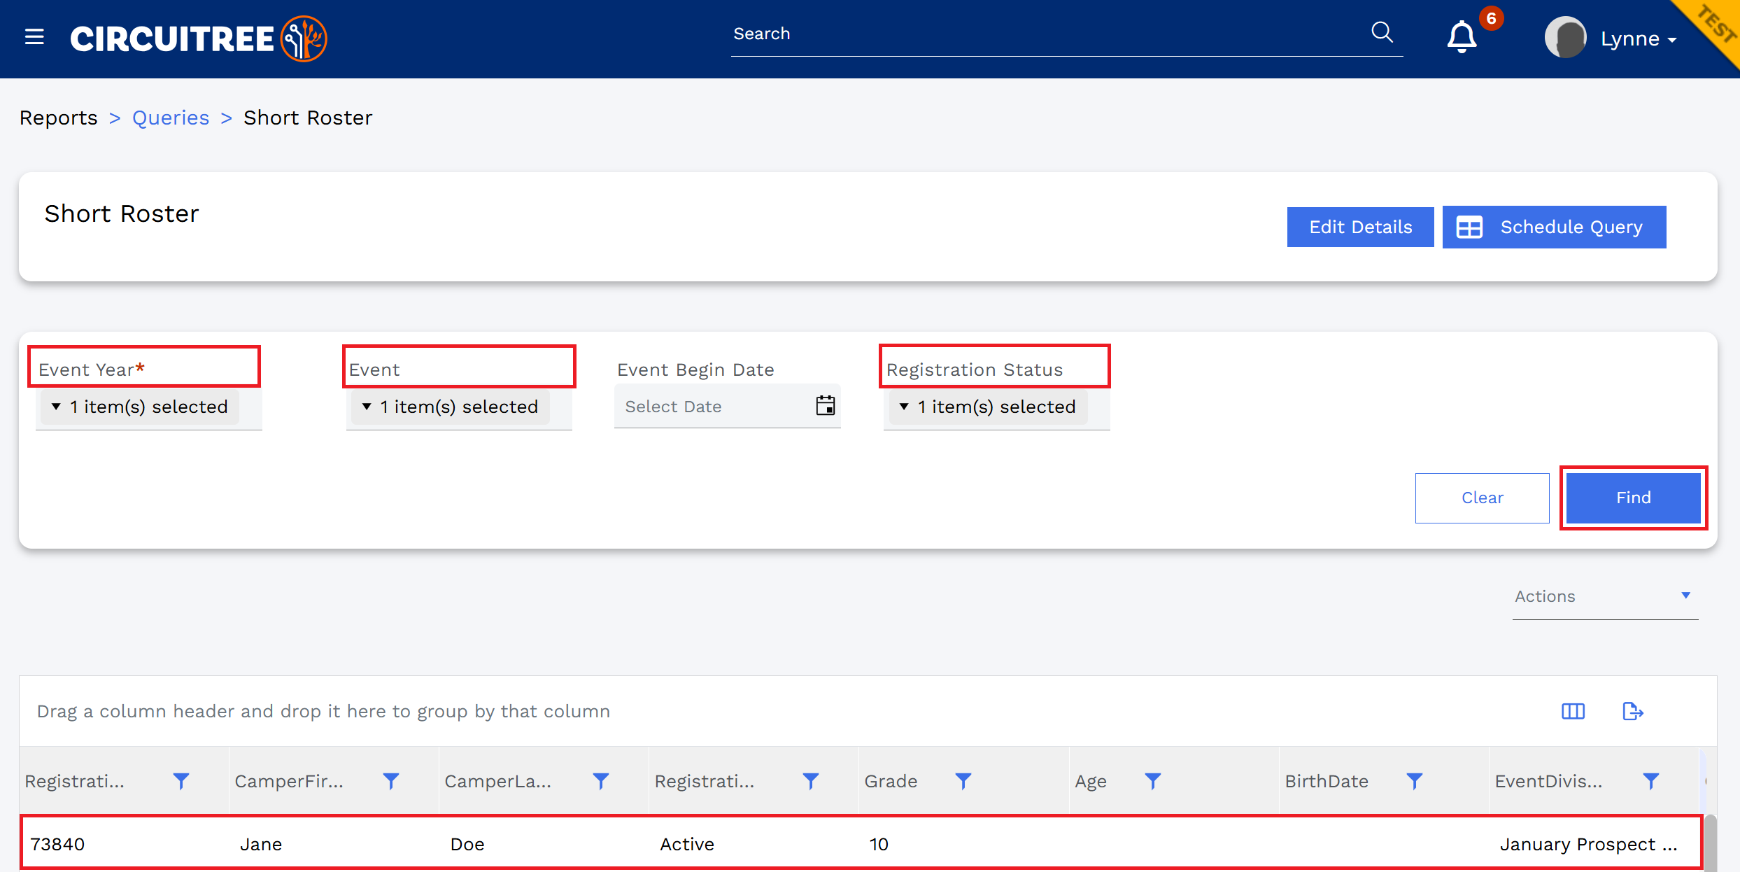Open the hamburger navigation menu
The height and width of the screenshot is (872, 1740).
[x=34, y=37]
